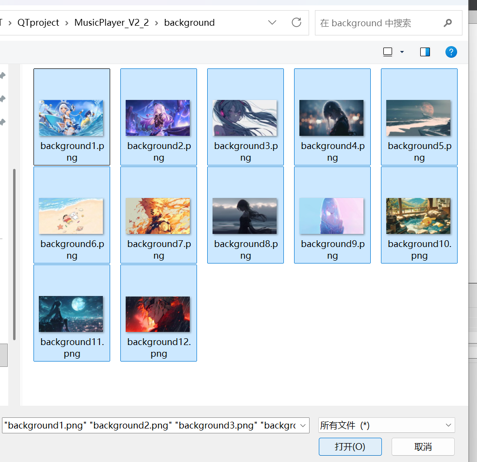
Task: Toggle the preview pane icon
Action: [425, 52]
